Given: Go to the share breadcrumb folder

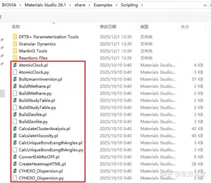Looking at the screenshot, I should click(x=80, y=5).
